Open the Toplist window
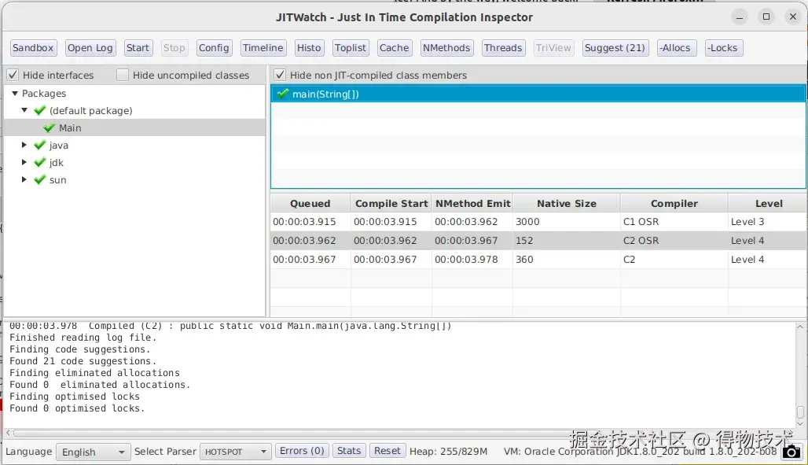This screenshot has width=808, height=465. click(351, 48)
